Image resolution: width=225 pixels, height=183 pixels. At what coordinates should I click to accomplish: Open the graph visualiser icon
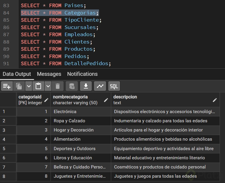pyautogui.click(x=100, y=86)
